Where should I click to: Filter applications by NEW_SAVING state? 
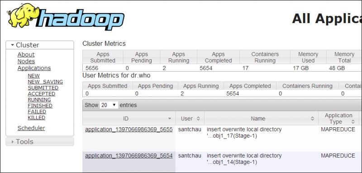click(x=45, y=82)
